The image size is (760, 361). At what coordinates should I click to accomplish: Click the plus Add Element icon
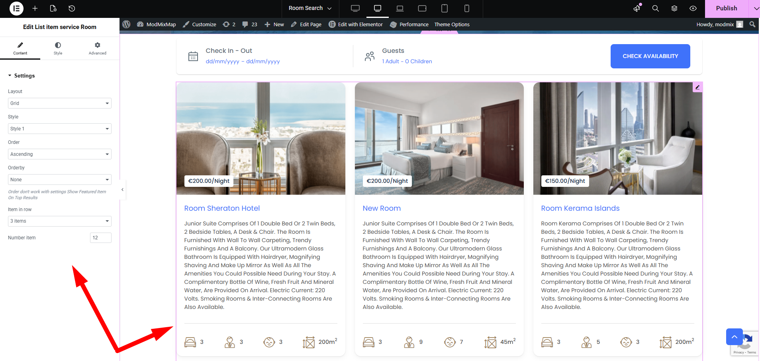[35, 8]
